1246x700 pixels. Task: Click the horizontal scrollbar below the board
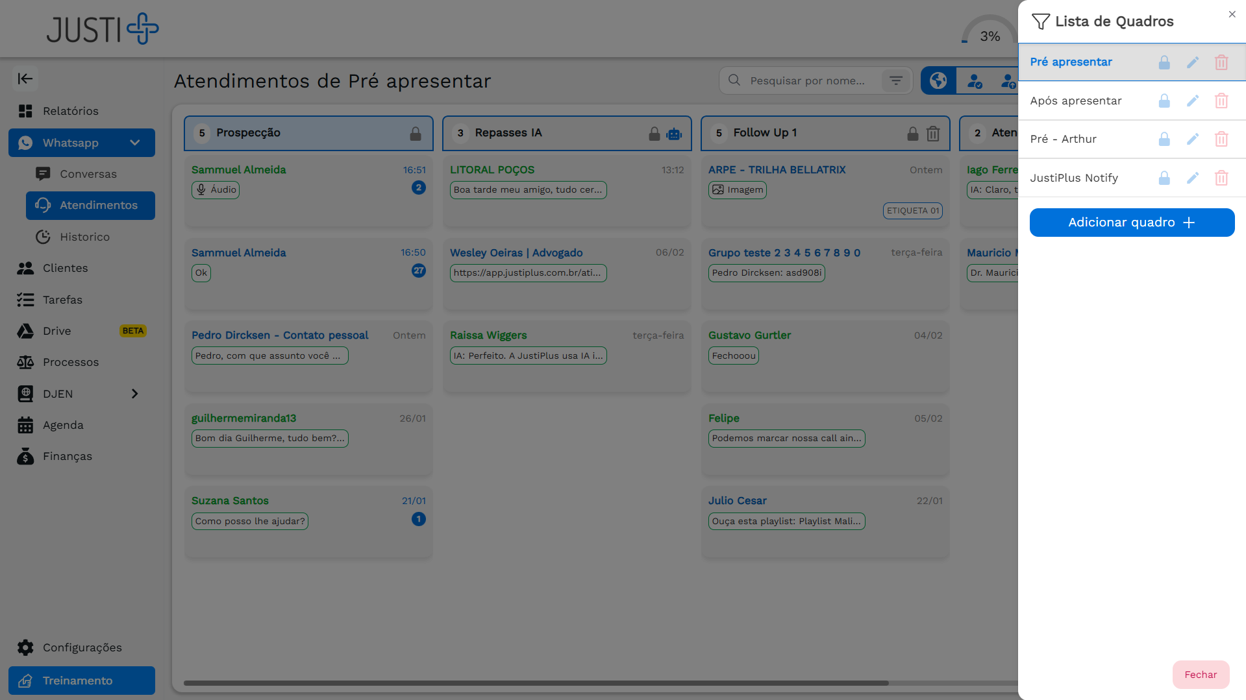point(536,683)
